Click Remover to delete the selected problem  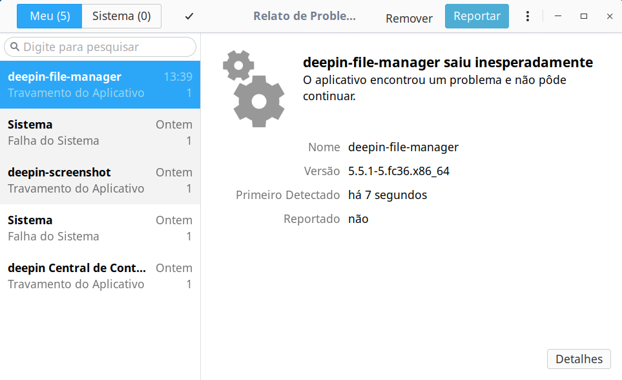pyautogui.click(x=408, y=18)
